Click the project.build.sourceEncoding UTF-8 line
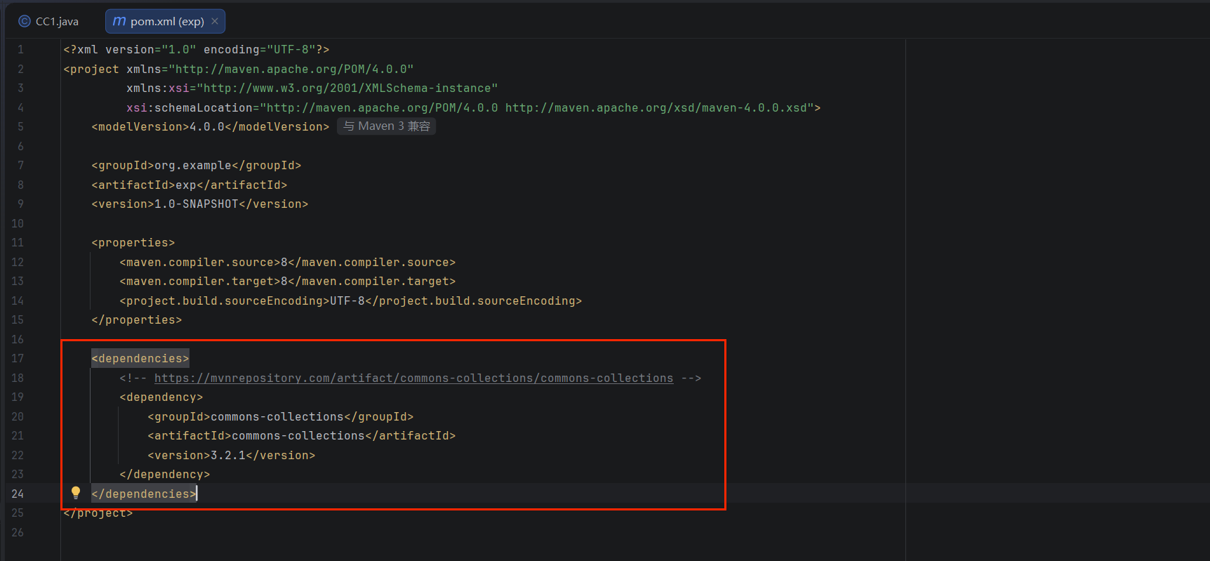The width and height of the screenshot is (1210, 561). pos(350,301)
